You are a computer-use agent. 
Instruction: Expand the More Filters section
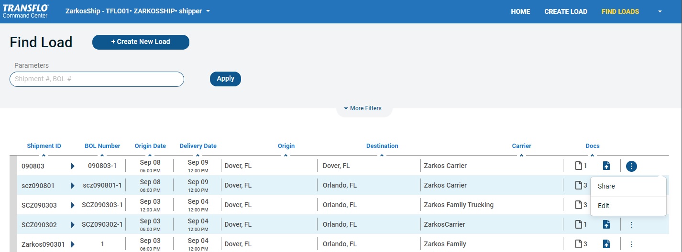tap(363, 108)
